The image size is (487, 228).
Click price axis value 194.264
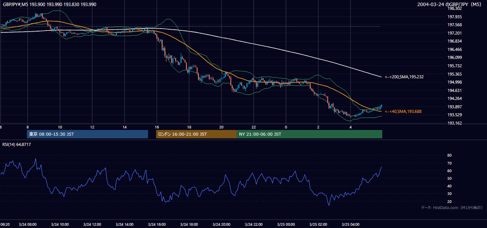(455, 98)
